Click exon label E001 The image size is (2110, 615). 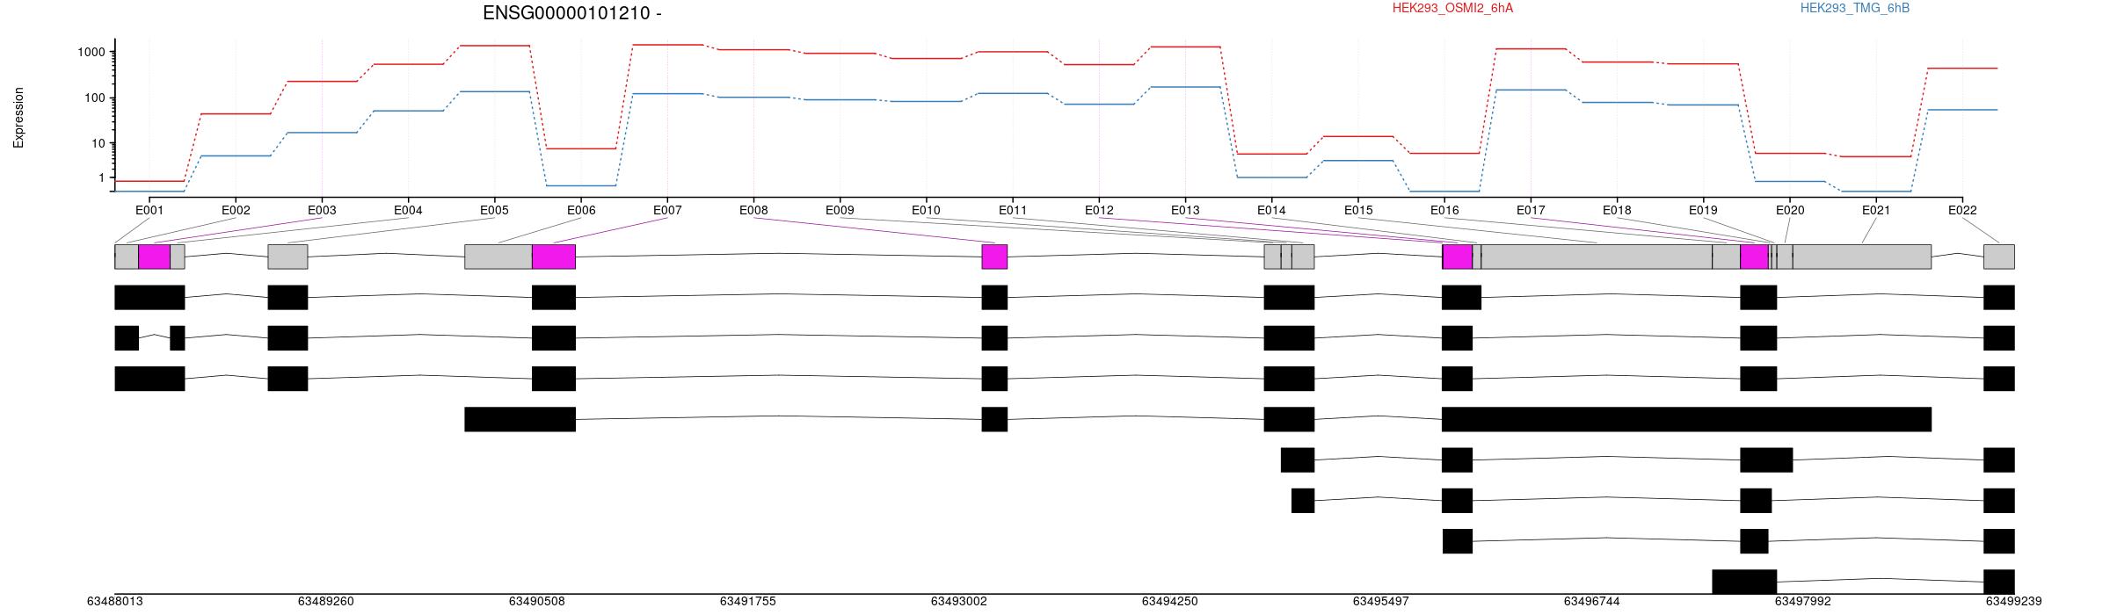[x=149, y=210]
